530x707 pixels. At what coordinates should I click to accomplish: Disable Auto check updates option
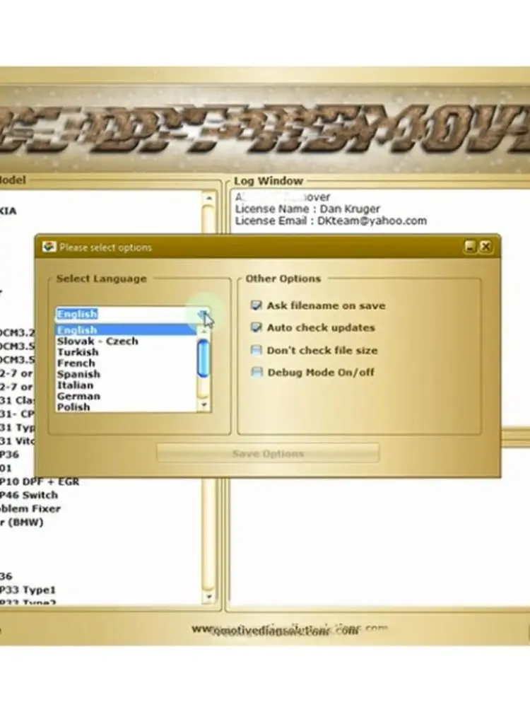click(256, 327)
